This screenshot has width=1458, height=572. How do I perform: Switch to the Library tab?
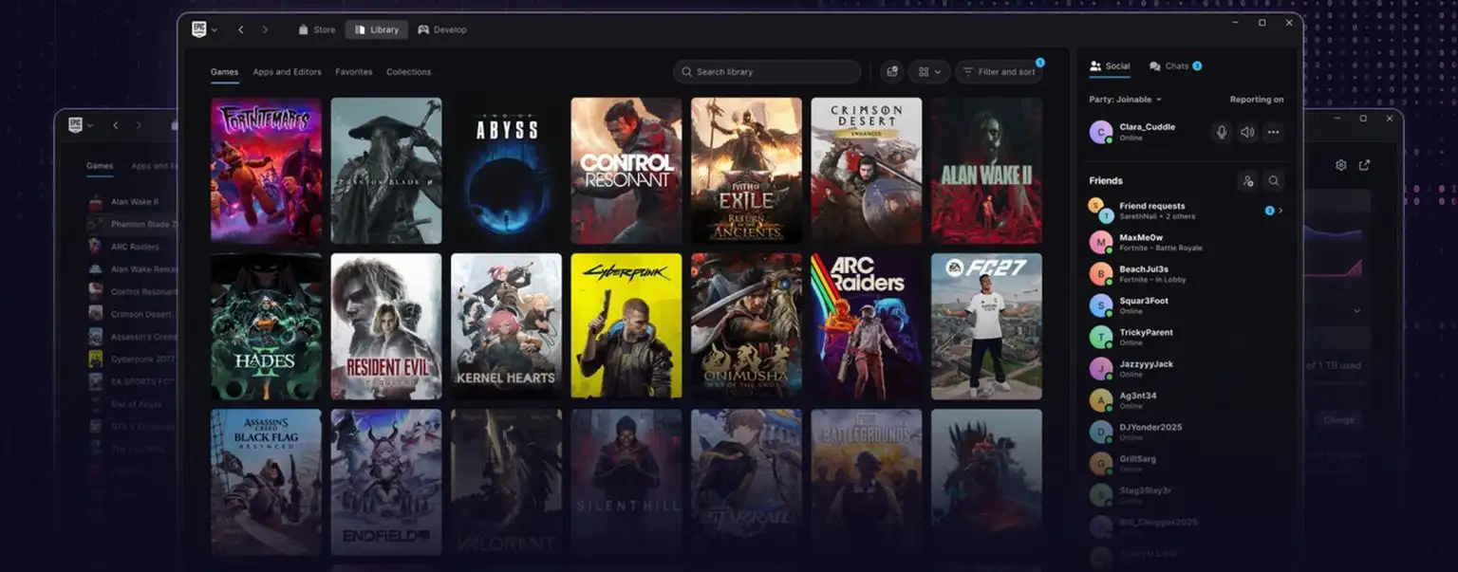[377, 30]
